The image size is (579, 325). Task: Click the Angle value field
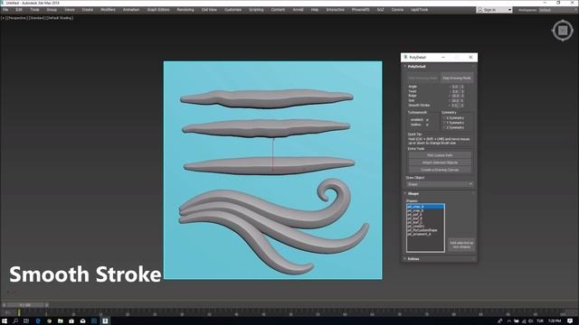tap(455, 87)
